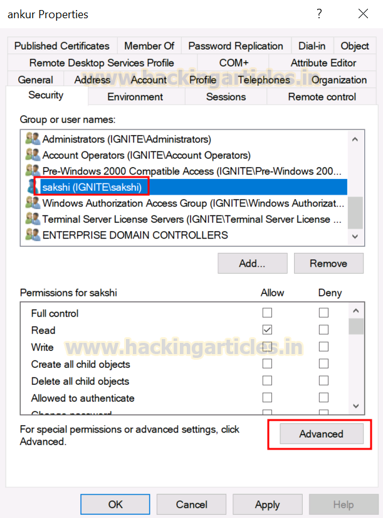
Task: Click the Terminal Server License Servers icon
Action: pos(33,219)
